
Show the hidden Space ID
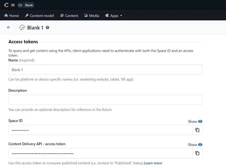tap(195, 121)
